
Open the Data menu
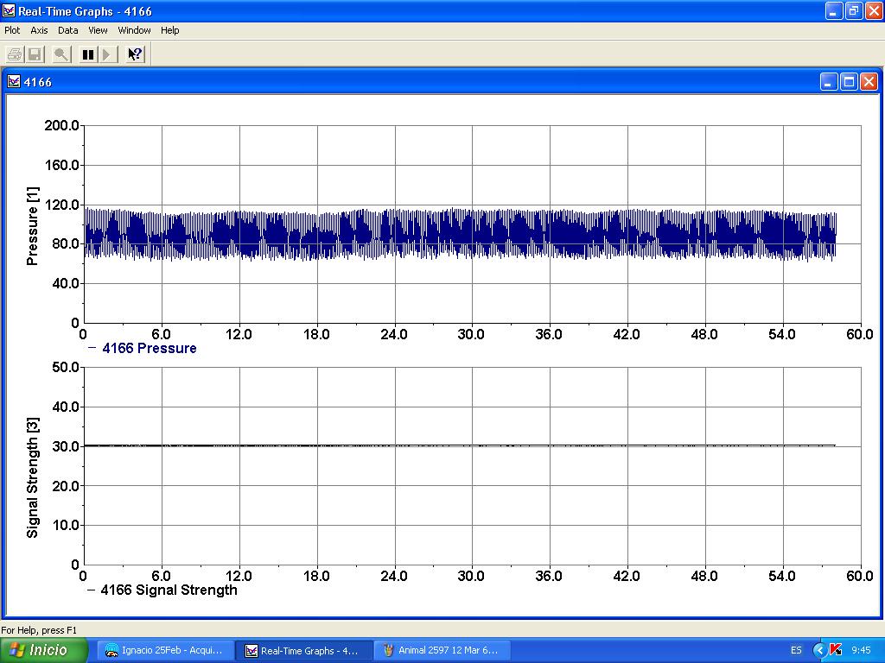[x=68, y=30]
